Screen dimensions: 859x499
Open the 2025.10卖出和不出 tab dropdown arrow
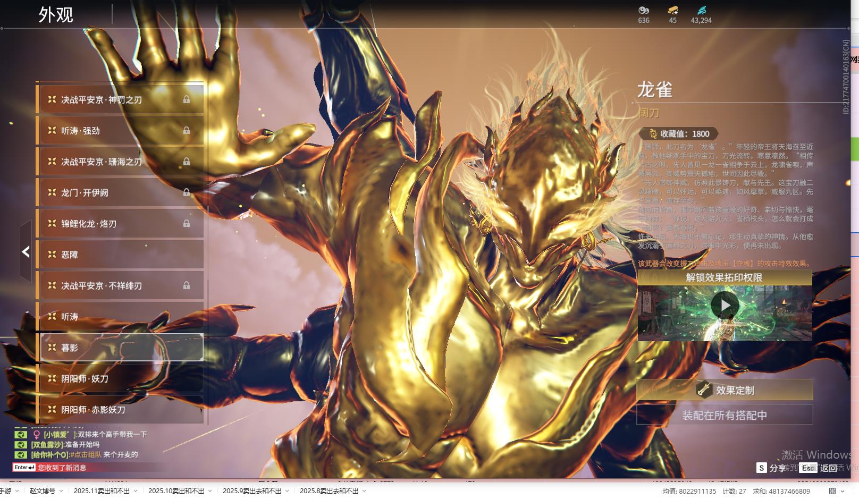pyautogui.click(x=210, y=491)
